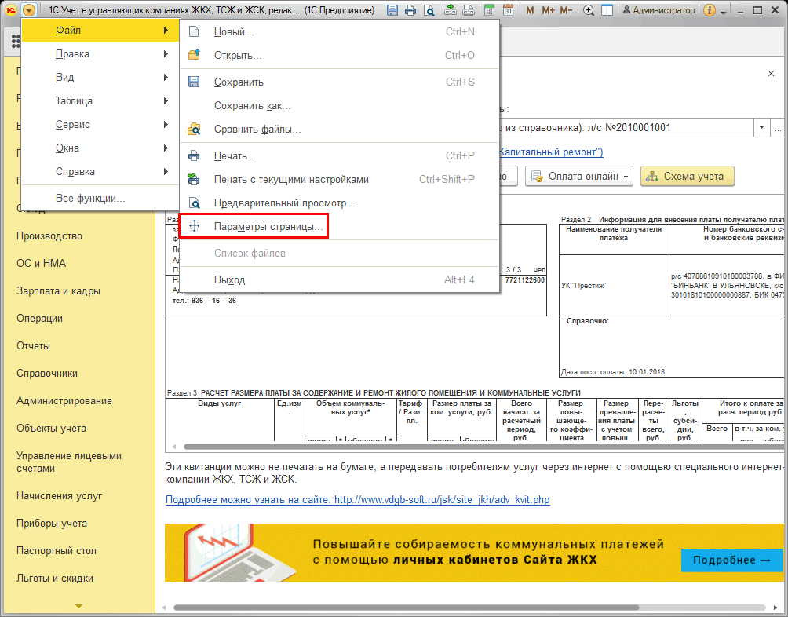Image resolution: width=788 pixels, height=617 pixels.
Task: Select Открыть... from File submenu
Action: 339,55
